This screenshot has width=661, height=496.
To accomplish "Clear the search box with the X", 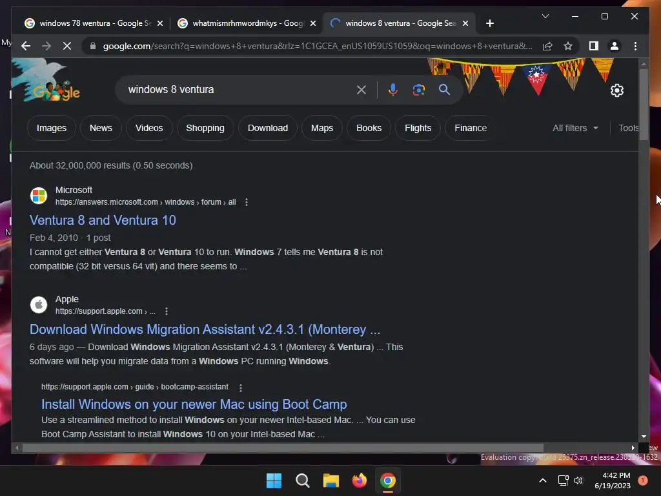I will (x=361, y=89).
